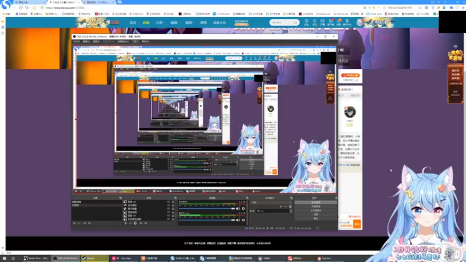Viewport: 466px width, 262px height.
Task: Open settings gear of second mixer channel
Action: click(x=243, y=220)
